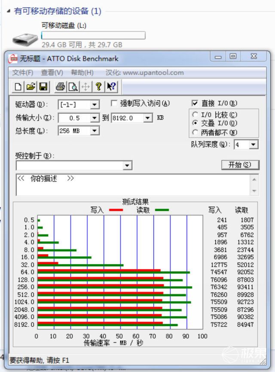Click the removable disk L: drive icon
Image resolution: width=275 pixels, height=372 pixels.
click(x=25, y=40)
